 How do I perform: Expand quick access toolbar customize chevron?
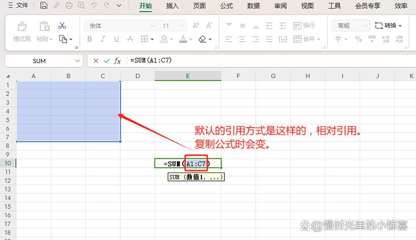pyautogui.click(x=119, y=5)
